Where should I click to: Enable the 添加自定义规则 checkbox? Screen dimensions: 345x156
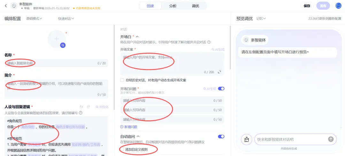point(122,149)
